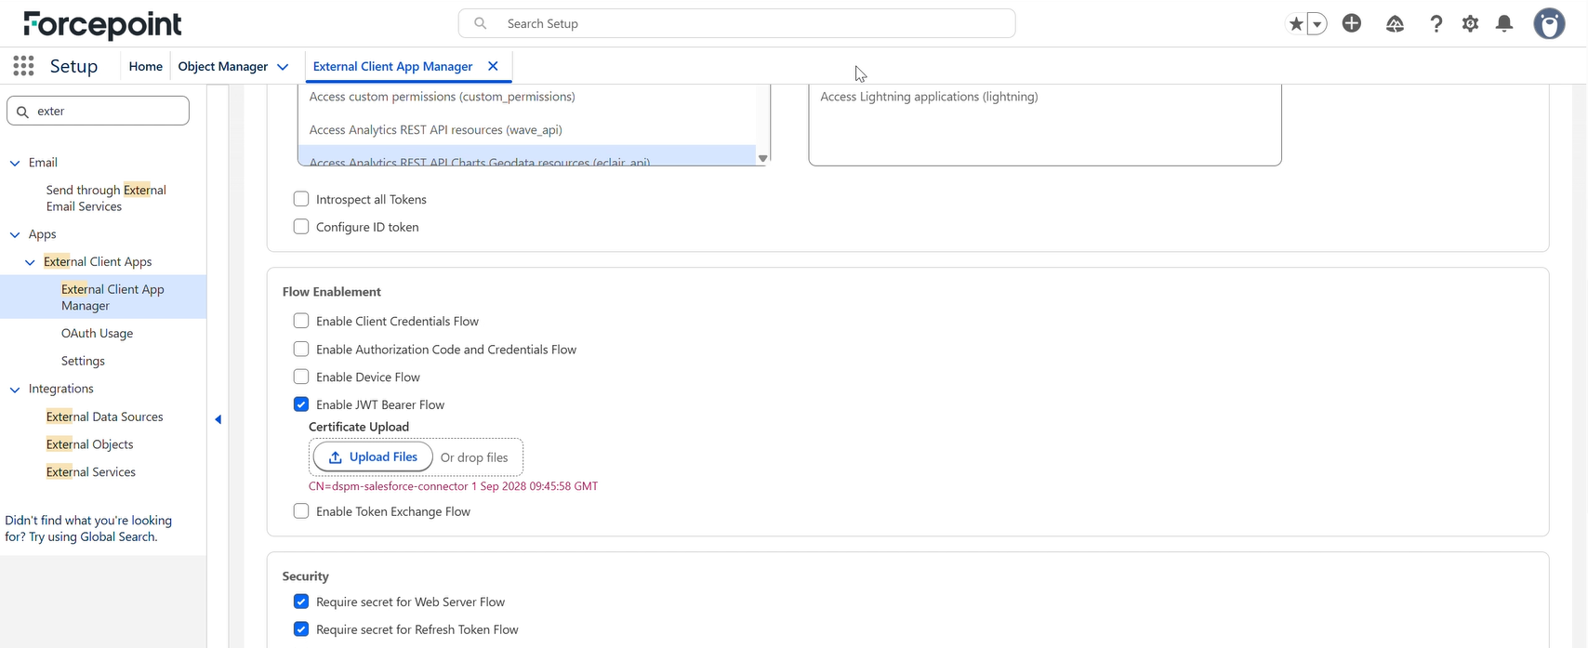Collapse the Integrations section in the sidebar
The width and height of the screenshot is (1588, 648).
15,390
